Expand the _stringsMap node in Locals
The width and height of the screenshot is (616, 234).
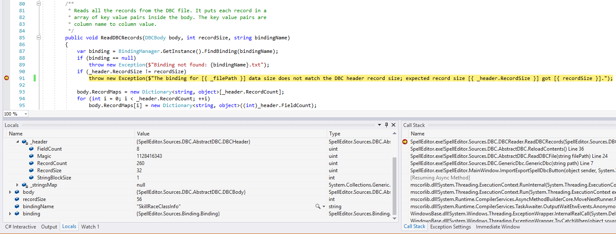click(18, 185)
